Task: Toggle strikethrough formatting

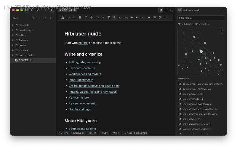Action: (x=92, y=17)
